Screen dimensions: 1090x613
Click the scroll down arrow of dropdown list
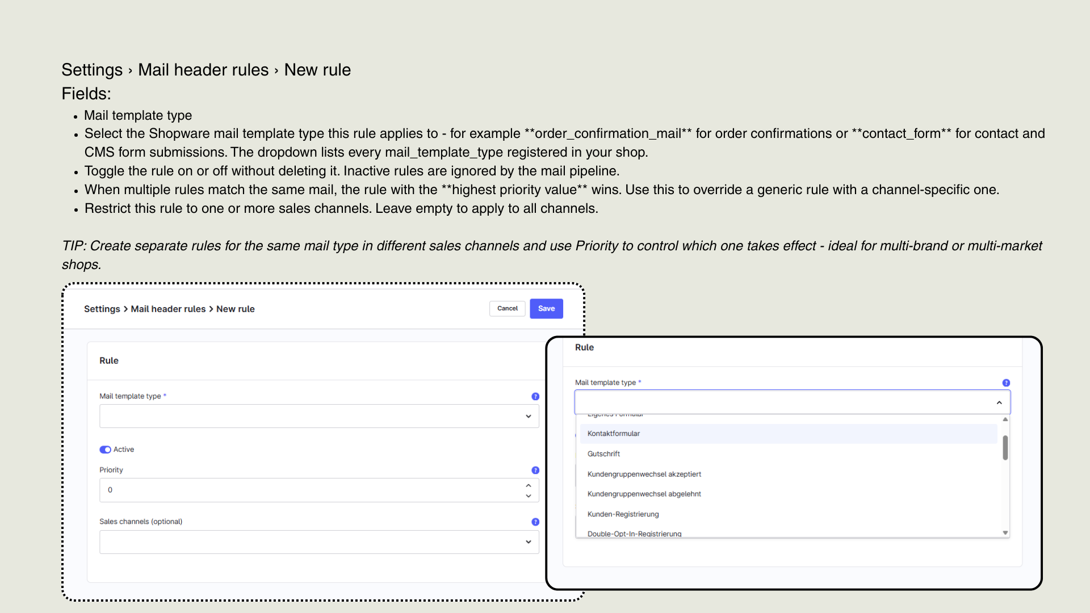tap(1005, 533)
